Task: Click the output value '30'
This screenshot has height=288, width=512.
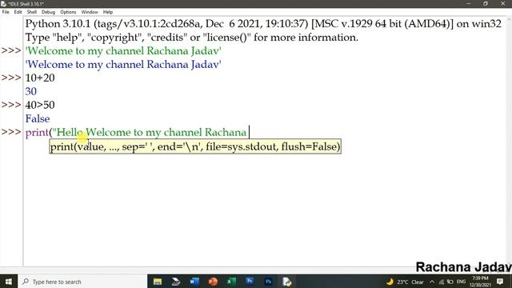Action: coord(31,91)
